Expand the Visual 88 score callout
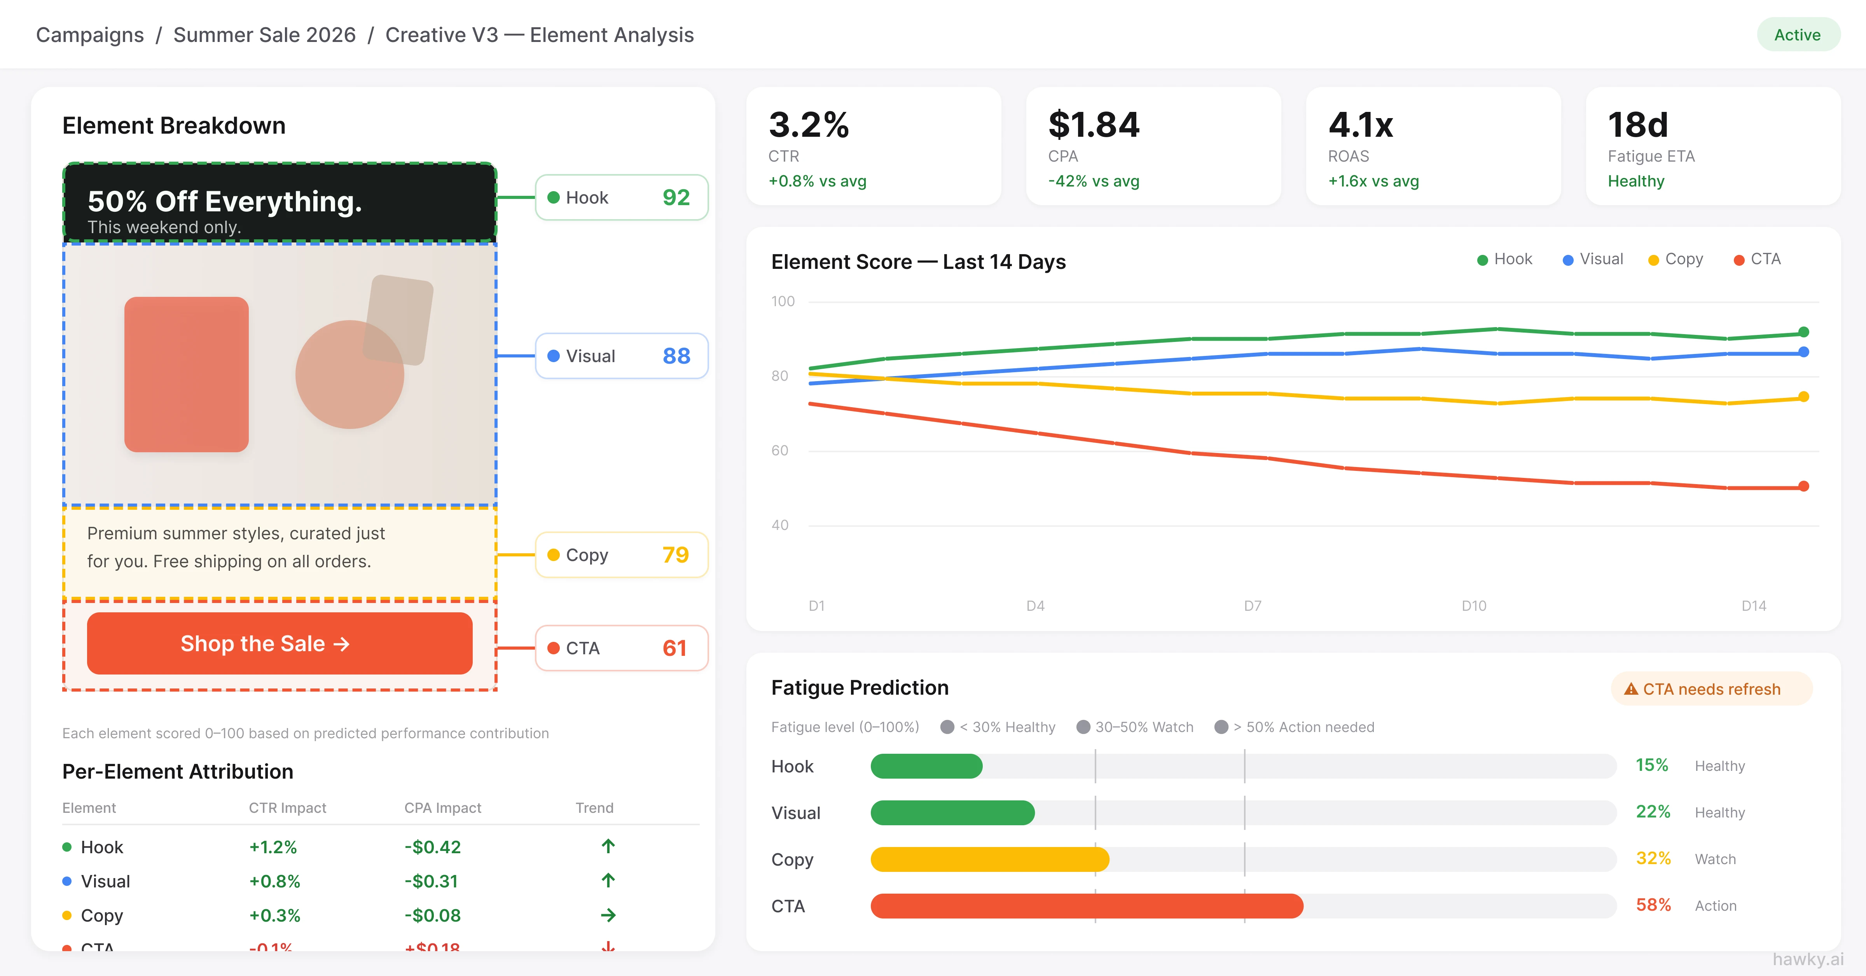The image size is (1866, 976). click(621, 356)
